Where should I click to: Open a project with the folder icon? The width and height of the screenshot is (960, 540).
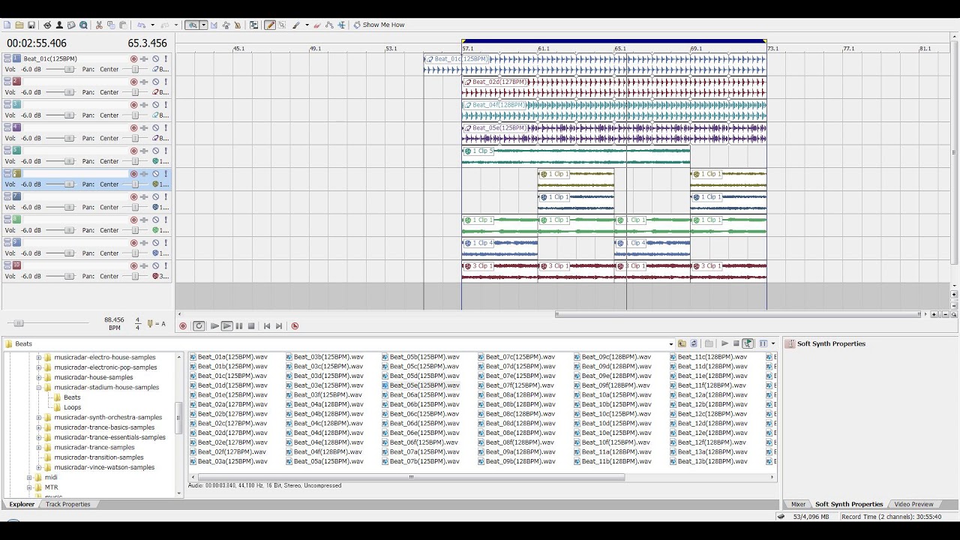19,25
